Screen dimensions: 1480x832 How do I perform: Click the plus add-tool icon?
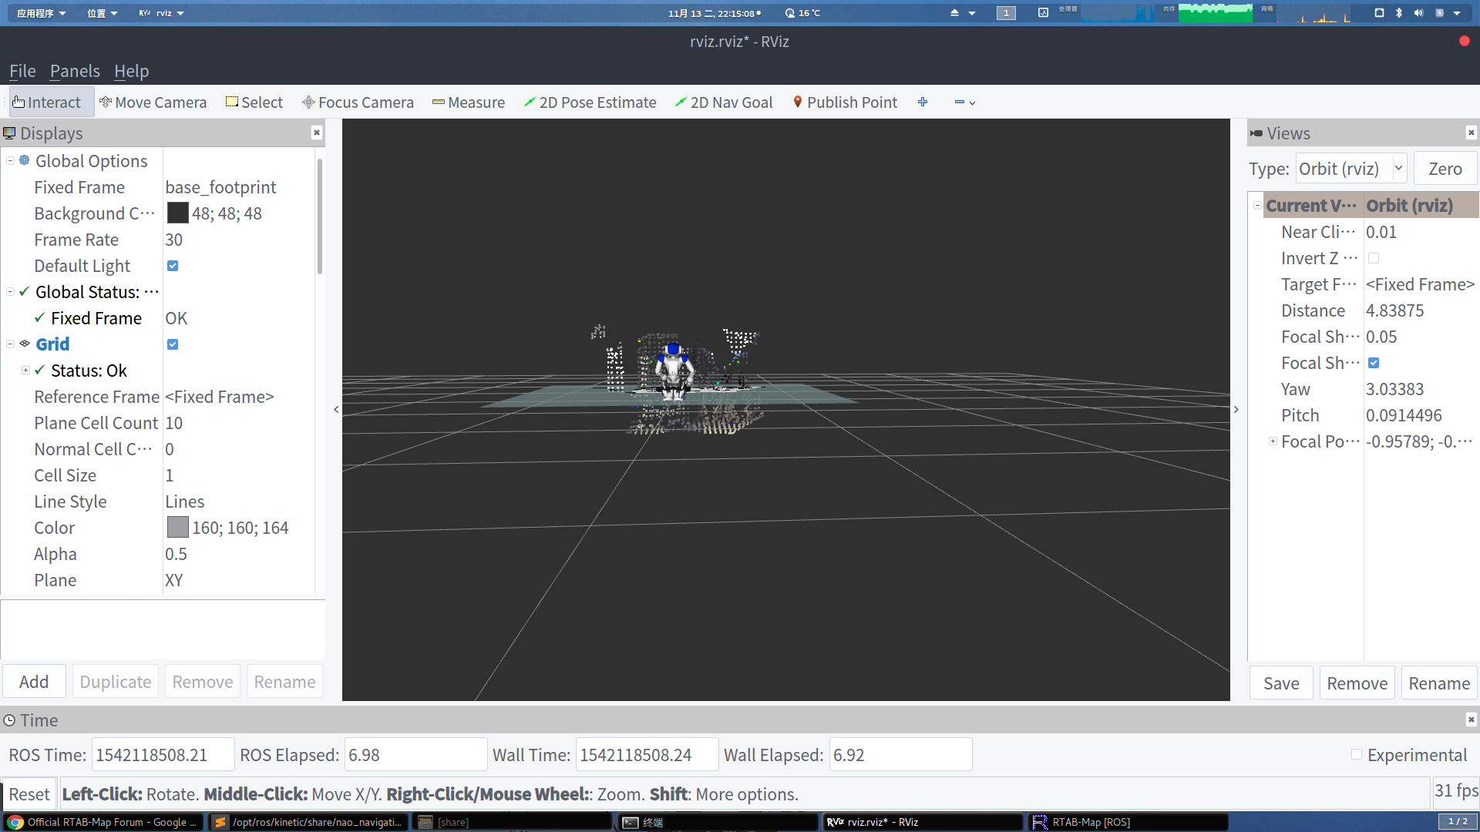(x=923, y=102)
